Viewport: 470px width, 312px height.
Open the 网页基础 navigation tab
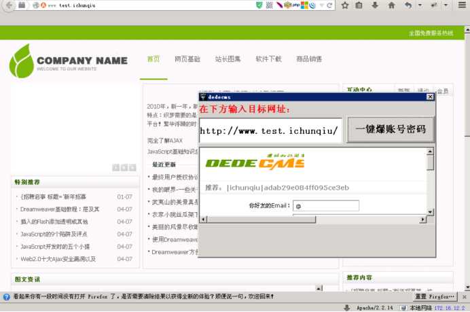[x=187, y=59]
